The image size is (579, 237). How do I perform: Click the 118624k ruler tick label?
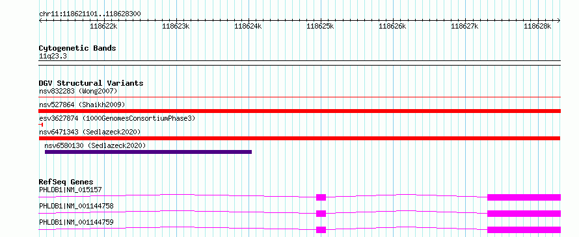click(x=248, y=26)
